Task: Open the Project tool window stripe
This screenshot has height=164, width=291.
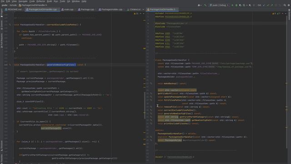Action: 2,13
